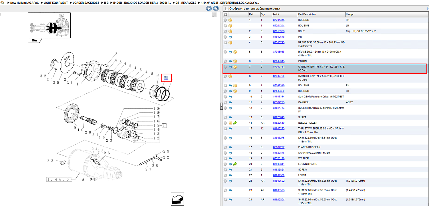Open part number link 81803334
The width and height of the screenshot is (429, 206).
279,97
